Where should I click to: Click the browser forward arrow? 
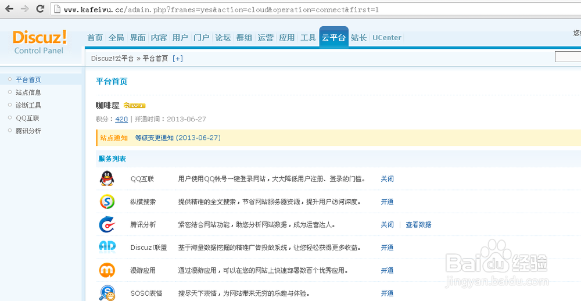pos(25,9)
